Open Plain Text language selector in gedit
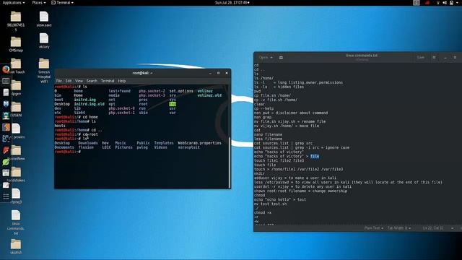This screenshot has height=260, width=462. click(374, 228)
